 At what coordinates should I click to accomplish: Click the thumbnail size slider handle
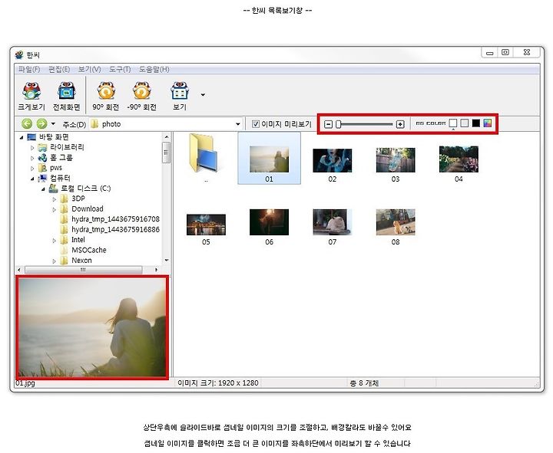[338, 124]
